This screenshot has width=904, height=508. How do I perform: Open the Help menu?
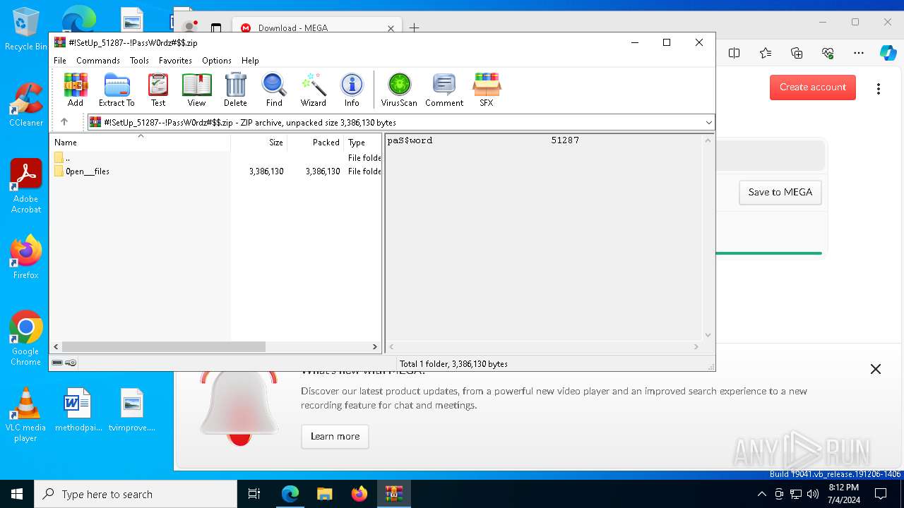click(250, 61)
